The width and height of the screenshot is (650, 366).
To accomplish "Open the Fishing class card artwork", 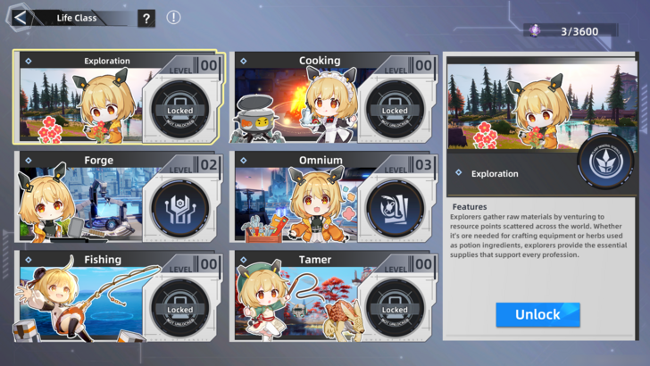I will click(x=81, y=304).
